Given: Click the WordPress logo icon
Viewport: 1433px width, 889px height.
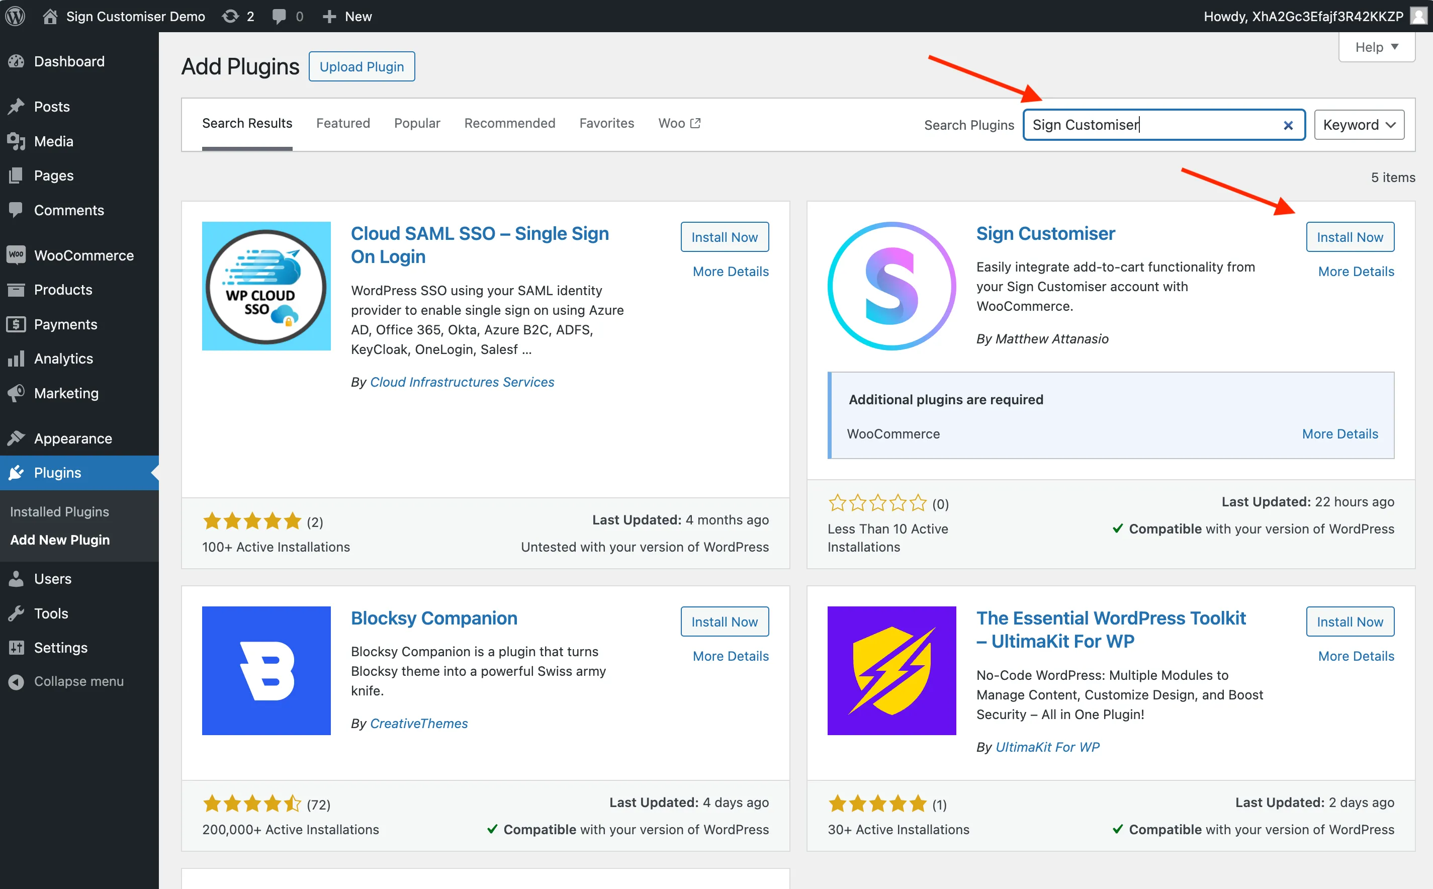Looking at the screenshot, I should coord(15,16).
